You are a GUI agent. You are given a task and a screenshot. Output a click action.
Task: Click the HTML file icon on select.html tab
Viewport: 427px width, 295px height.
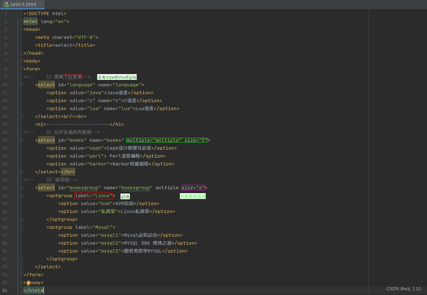[6, 4]
